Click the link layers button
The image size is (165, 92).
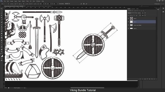point(140,79)
